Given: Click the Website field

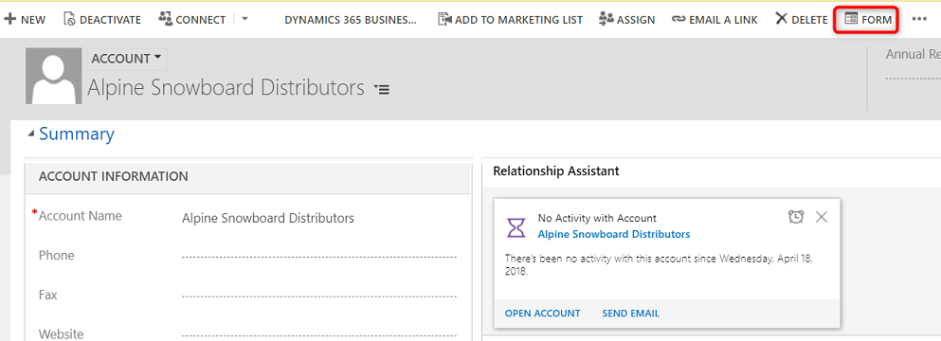Looking at the screenshot, I should tap(319, 334).
